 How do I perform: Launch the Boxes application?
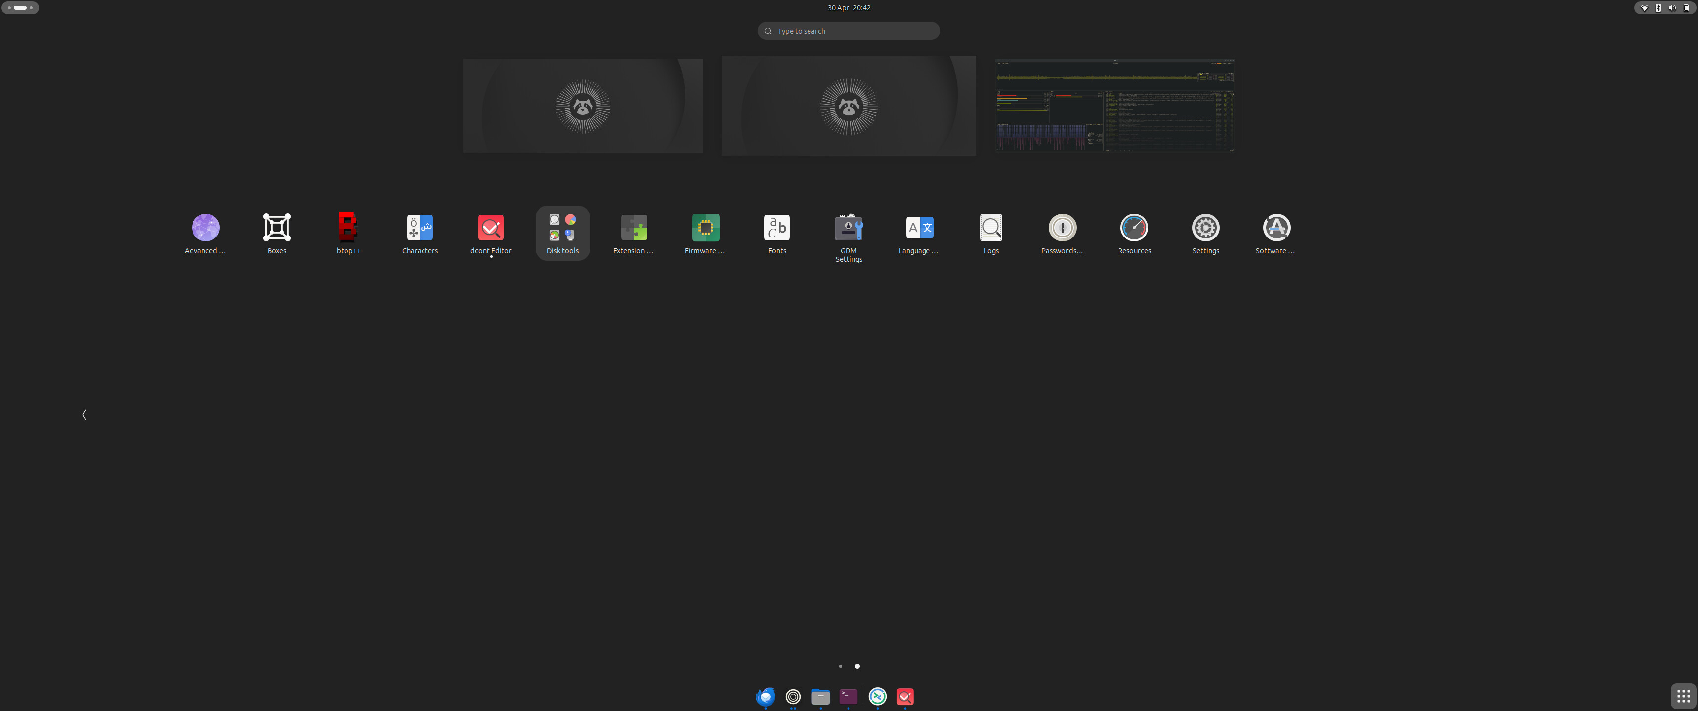coord(277,234)
